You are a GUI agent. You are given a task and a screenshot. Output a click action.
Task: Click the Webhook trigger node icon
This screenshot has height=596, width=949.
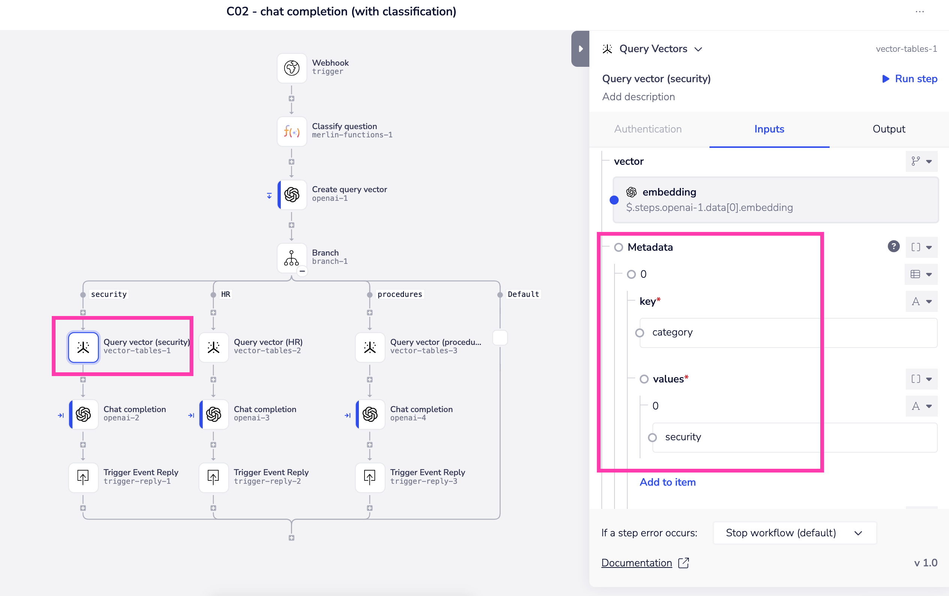[x=292, y=68]
